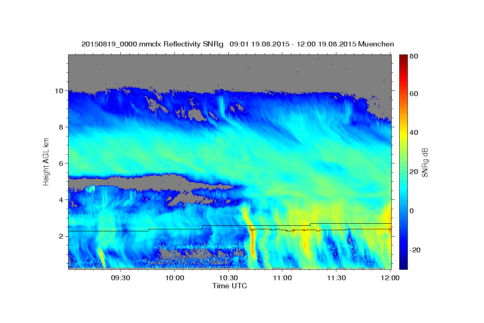Click the 'Height AGL km' y-axis label
The height and width of the screenshot is (323, 484).
click(x=46, y=162)
